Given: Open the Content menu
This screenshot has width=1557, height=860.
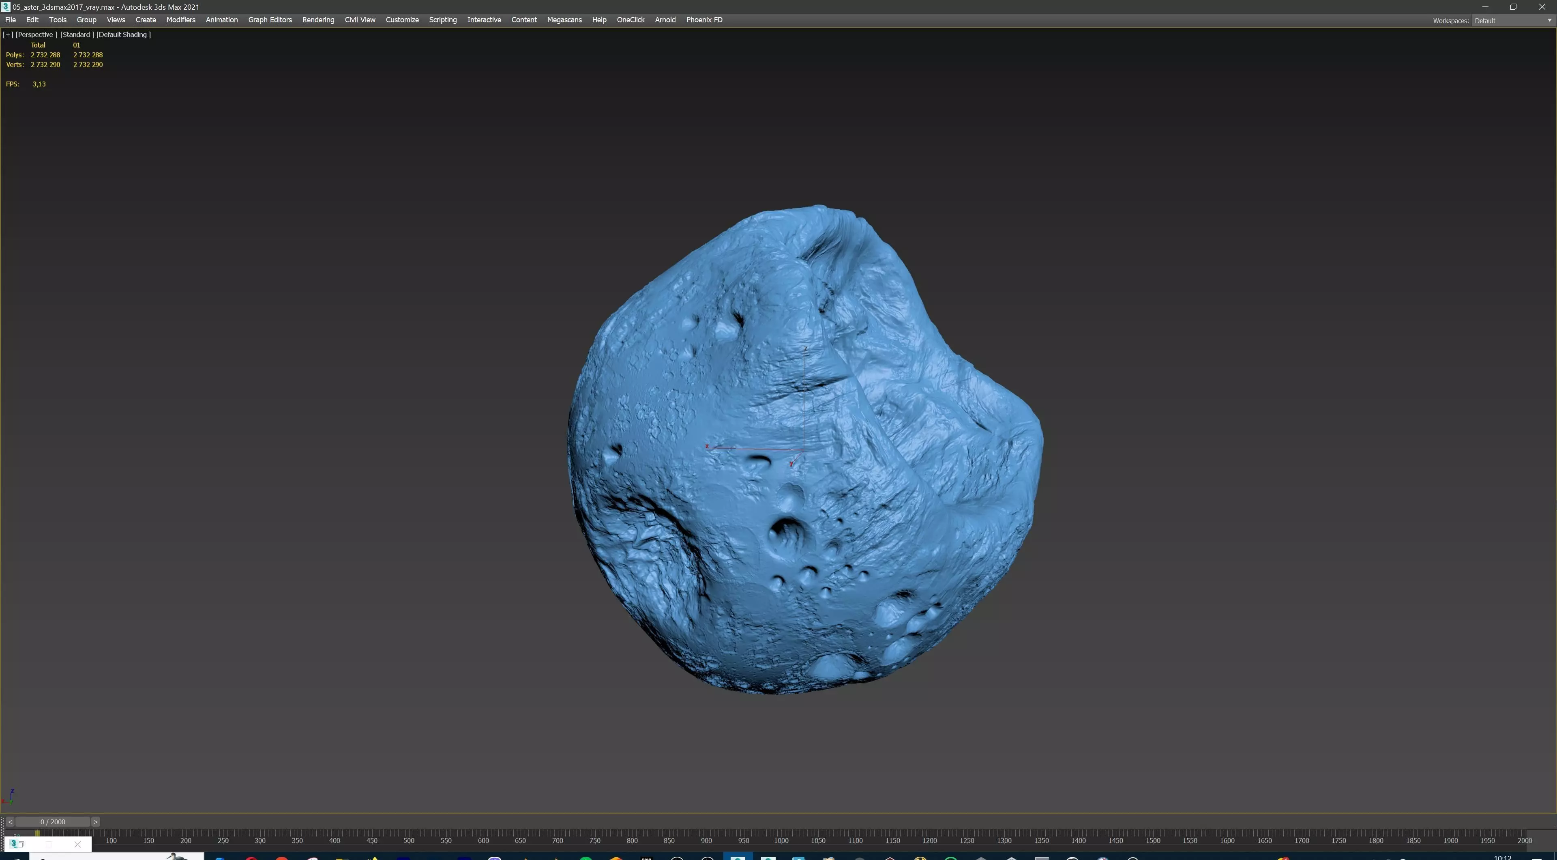Looking at the screenshot, I should coord(523,20).
